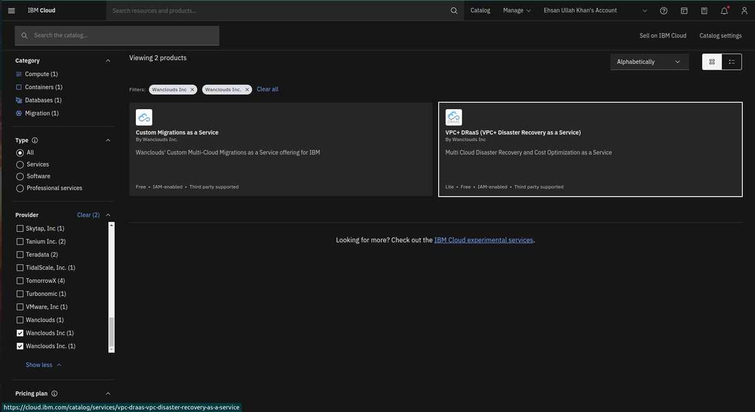Check the Tanium Inc. provider checkbox
755x412 pixels.
click(20, 242)
